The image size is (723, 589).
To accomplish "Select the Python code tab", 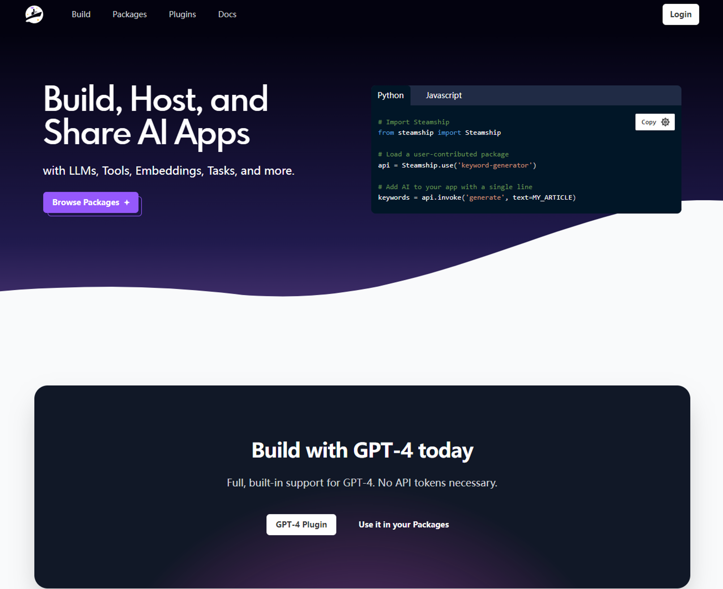I will click(x=390, y=96).
